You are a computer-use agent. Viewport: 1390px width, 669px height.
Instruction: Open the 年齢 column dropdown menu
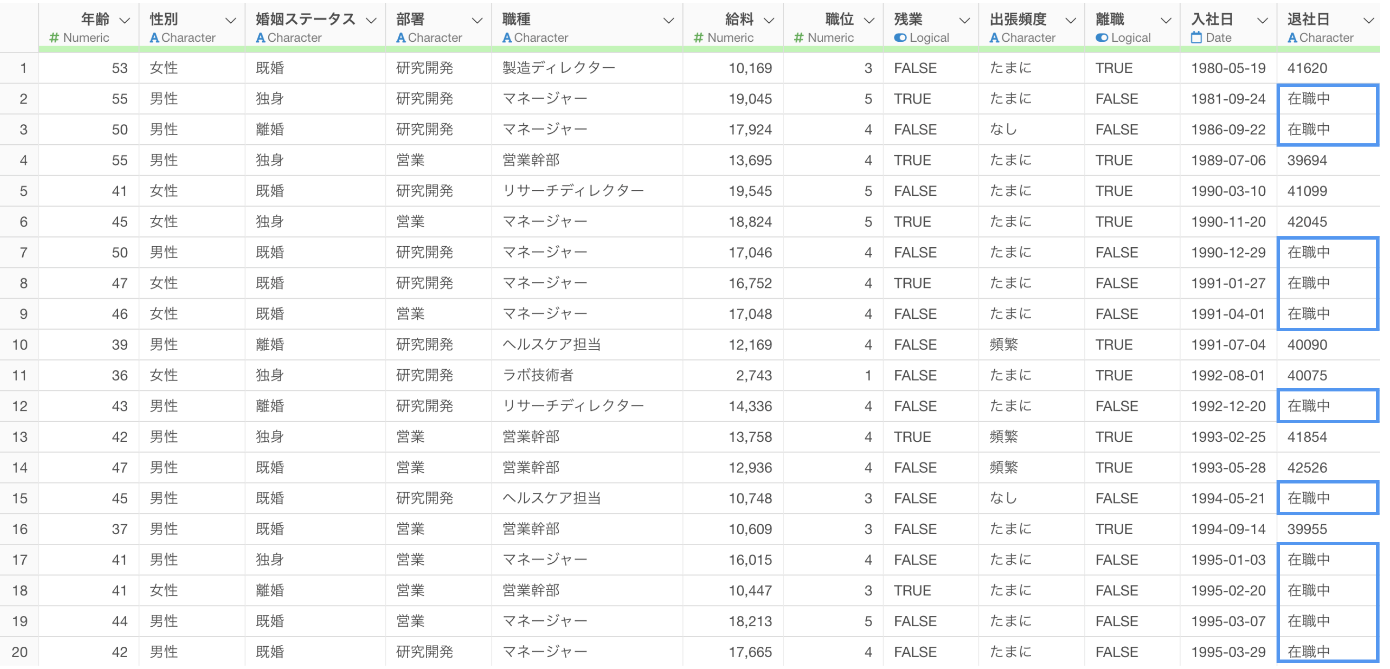click(125, 20)
